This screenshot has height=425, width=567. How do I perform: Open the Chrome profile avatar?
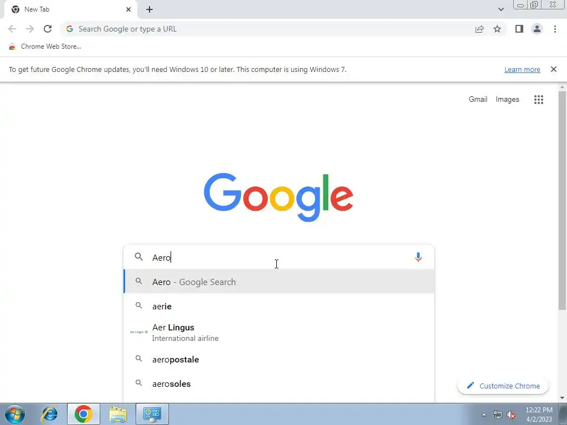[537, 29]
